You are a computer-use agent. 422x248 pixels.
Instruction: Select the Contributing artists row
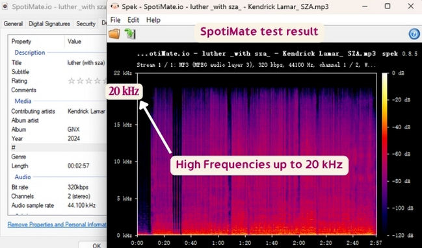[58, 111]
